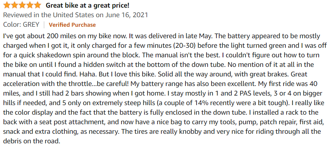Click the fourth orange rating star
The image size is (331, 146).
(x=29, y=5)
